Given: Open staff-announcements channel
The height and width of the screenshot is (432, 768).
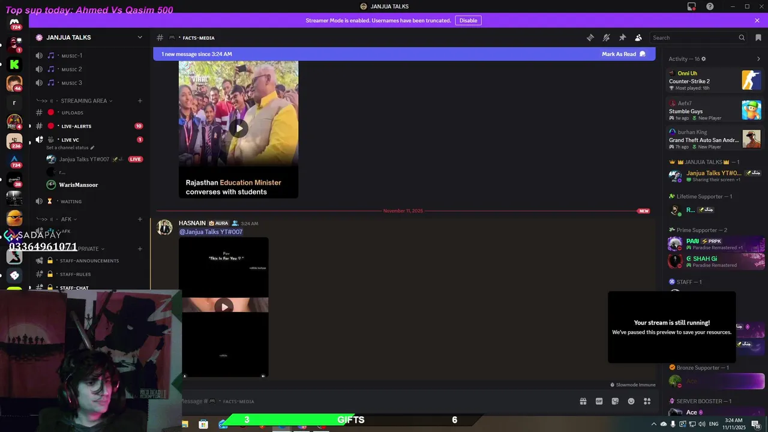Looking at the screenshot, I should coord(90,261).
